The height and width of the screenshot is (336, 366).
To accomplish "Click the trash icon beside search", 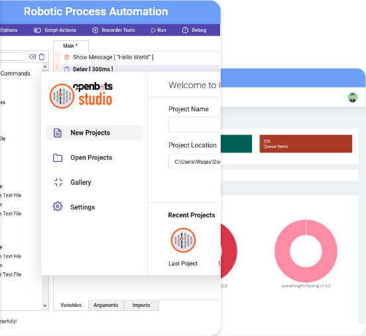I will pyautogui.click(x=42, y=57).
